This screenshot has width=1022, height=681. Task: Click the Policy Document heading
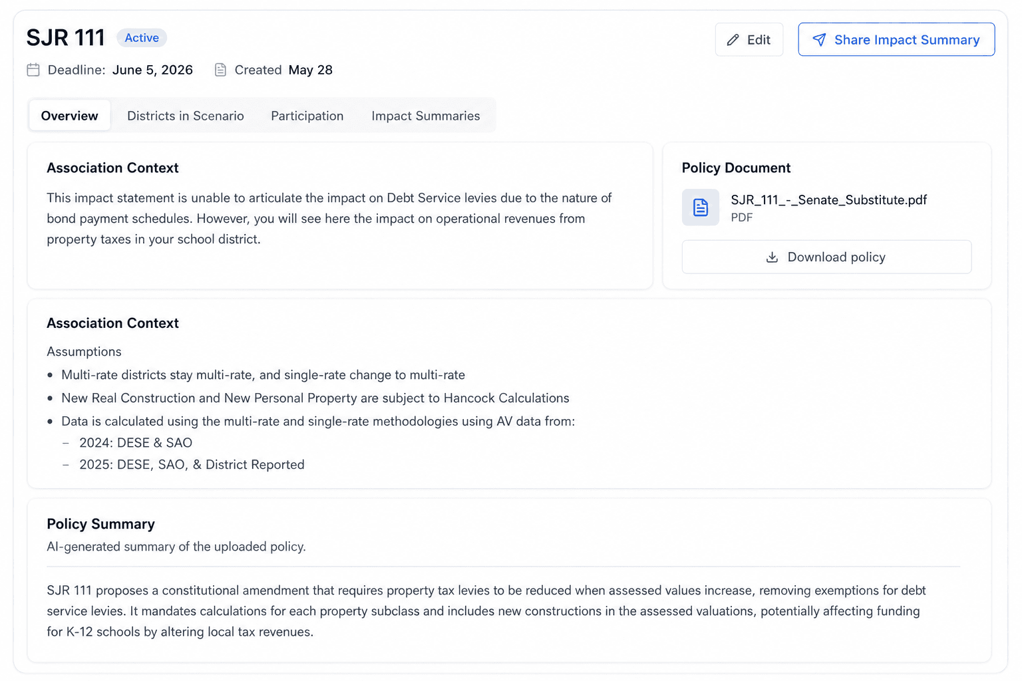(736, 168)
